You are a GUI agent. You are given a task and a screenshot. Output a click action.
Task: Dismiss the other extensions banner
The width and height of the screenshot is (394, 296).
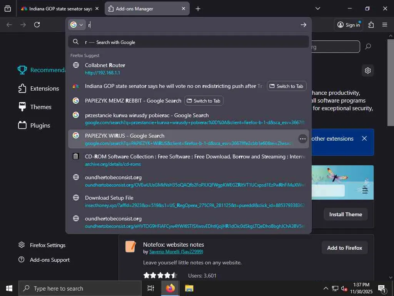(x=364, y=138)
